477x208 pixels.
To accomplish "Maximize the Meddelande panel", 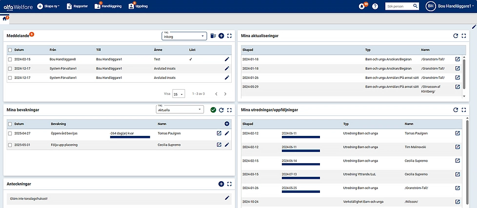I will tap(229, 36).
